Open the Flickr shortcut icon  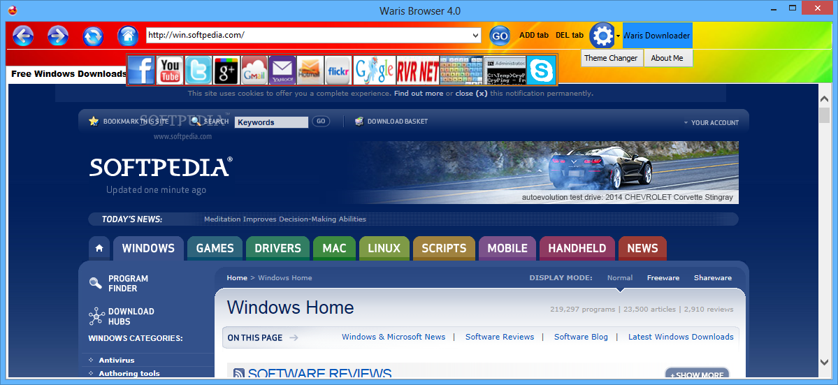click(x=338, y=70)
